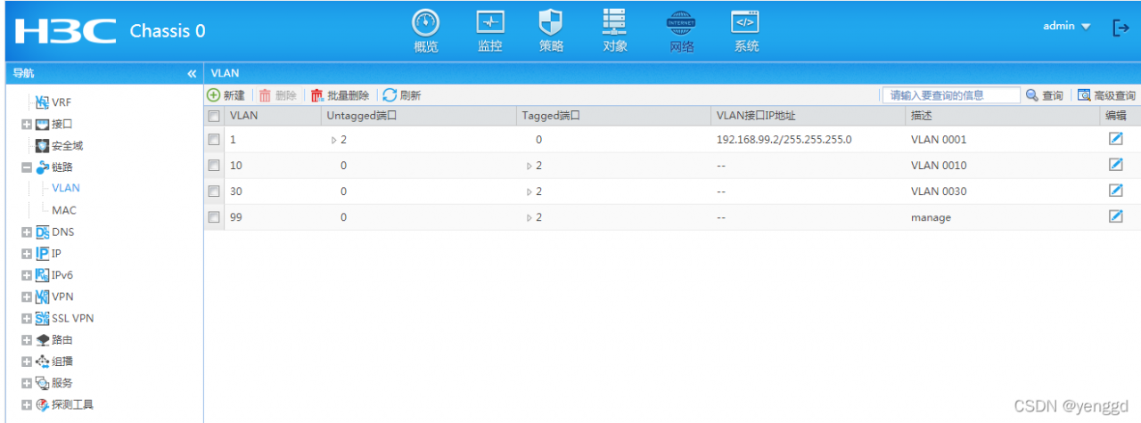This screenshot has width=1141, height=423.
Task: Open the 概览 overview icon
Action: [x=426, y=22]
